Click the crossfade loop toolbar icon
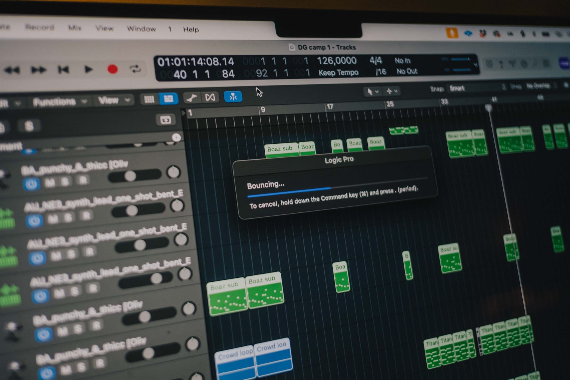 [210, 98]
